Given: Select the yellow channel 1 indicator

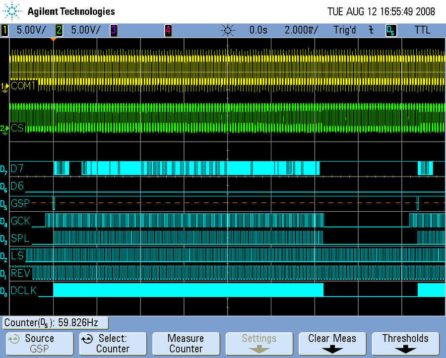Looking at the screenshot, I should [5, 30].
